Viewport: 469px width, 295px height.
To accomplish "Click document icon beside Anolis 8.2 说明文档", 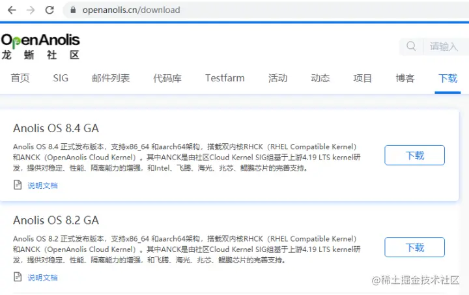I will pos(18,277).
